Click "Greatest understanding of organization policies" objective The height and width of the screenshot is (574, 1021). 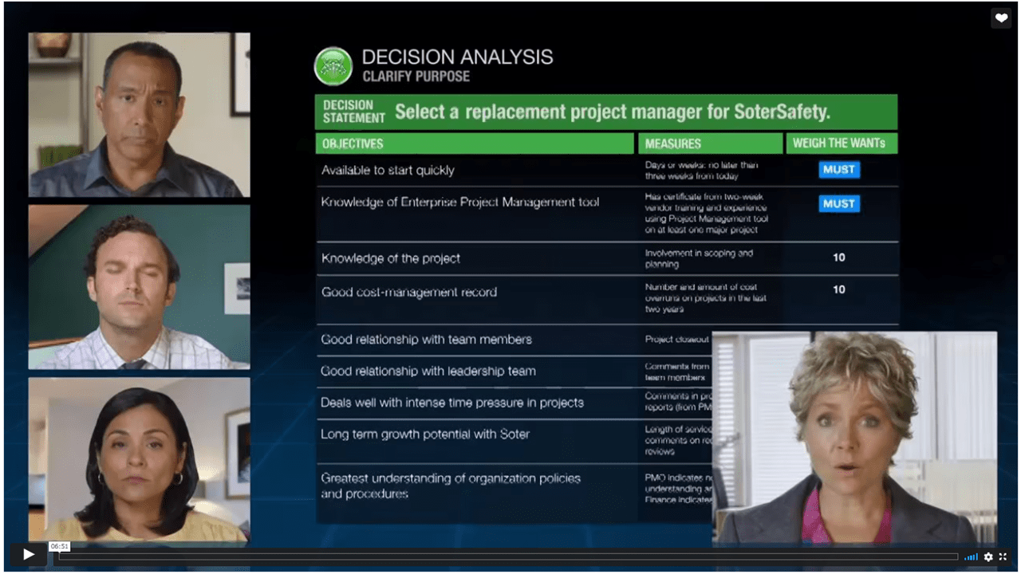point(451,486)
